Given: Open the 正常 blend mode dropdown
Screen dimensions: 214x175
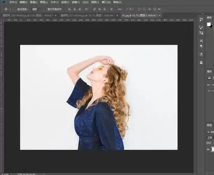Looking at the screenshot, I should click(x=210, y=138).
